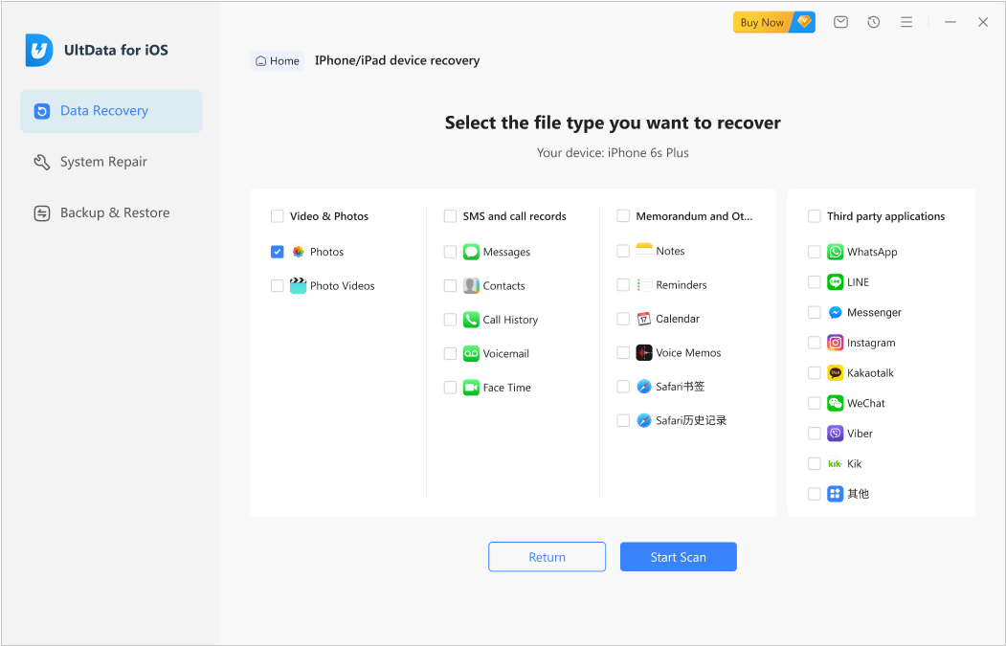The height and width of the screenshot is (646, 1006).
Task: Click the Buy Now button
Action: click(773, 22)
